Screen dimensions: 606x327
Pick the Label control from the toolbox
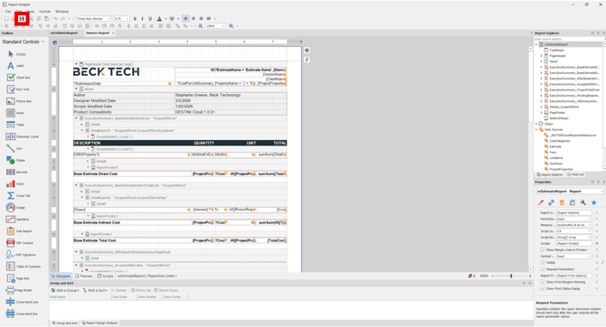point(15,66)
